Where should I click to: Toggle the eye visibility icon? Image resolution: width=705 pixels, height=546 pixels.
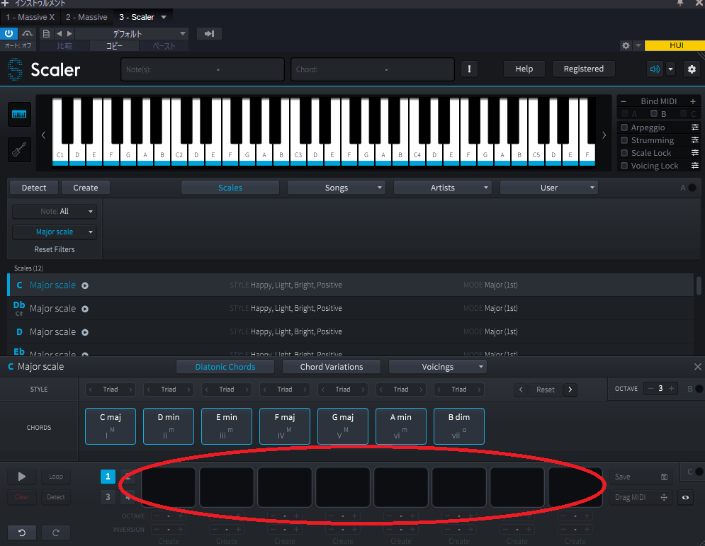685,497
